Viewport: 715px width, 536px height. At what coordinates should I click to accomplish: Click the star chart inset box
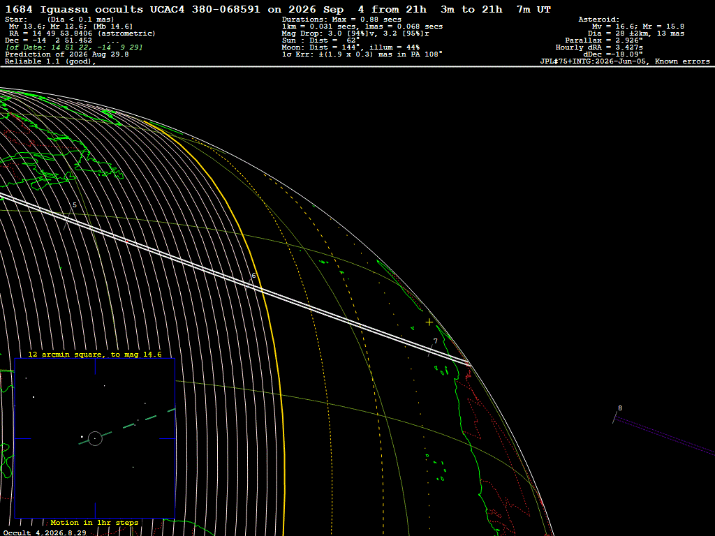(x=95, y=438)
